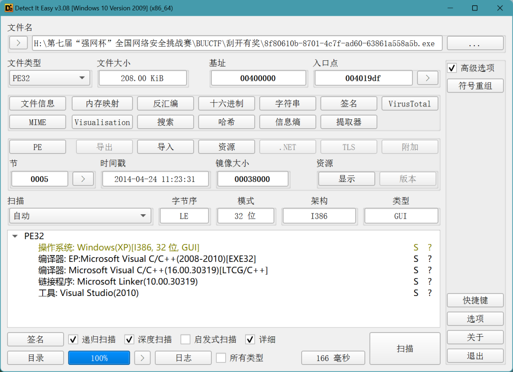Click S for the Microsoft Linker row
This screenshot has height=372, width=513.
click(x=416, y=282)
